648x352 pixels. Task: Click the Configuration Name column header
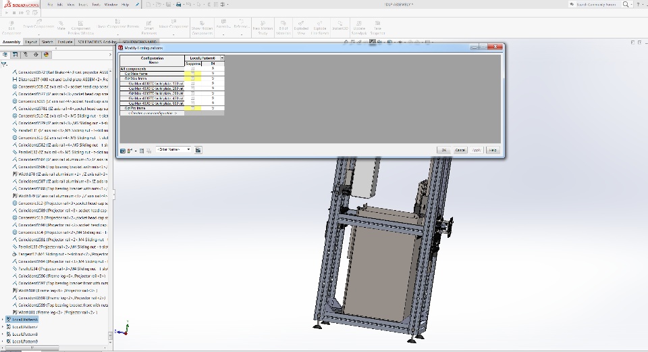(152, 60)
